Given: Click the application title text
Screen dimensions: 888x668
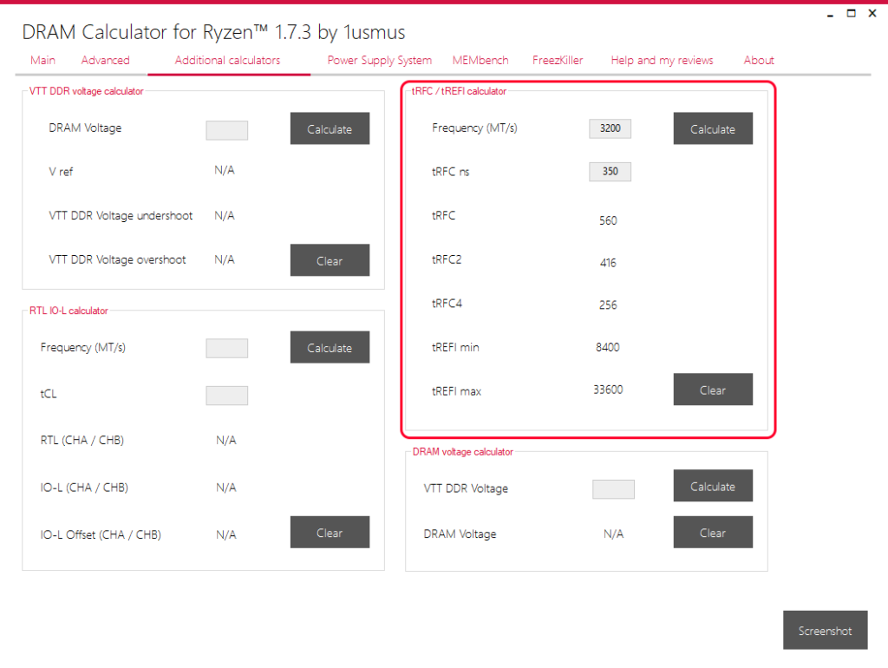Looking at the screenshot, I should [213, 32].
